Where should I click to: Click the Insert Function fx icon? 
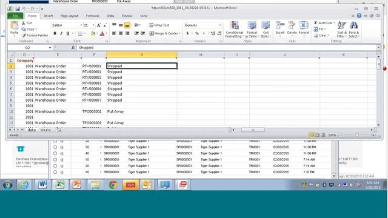73,47
